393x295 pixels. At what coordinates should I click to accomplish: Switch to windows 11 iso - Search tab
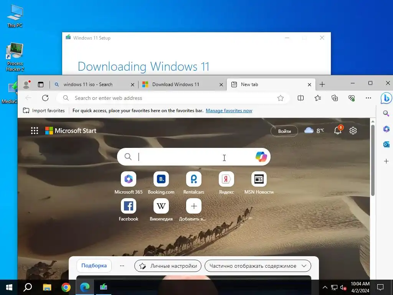pos(94,85)
